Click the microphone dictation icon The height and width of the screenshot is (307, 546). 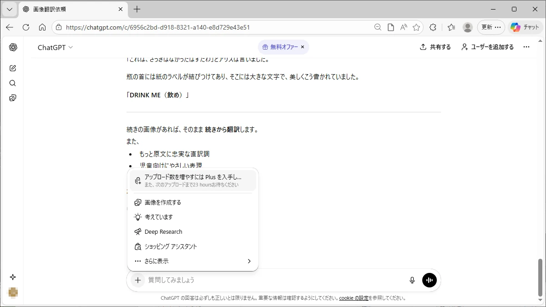[412, 280]
